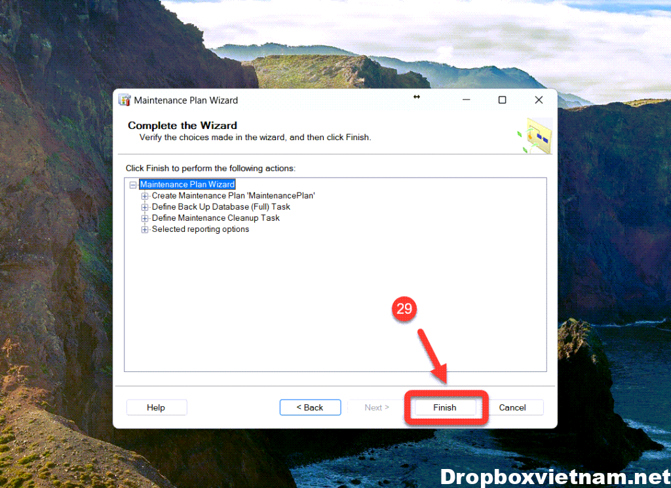Image resolution: width=671 pixels, height=488 pixels.
Task: Select the highlighted Maintenance Plan Wizard tree label
Action: tap(187, 185)
